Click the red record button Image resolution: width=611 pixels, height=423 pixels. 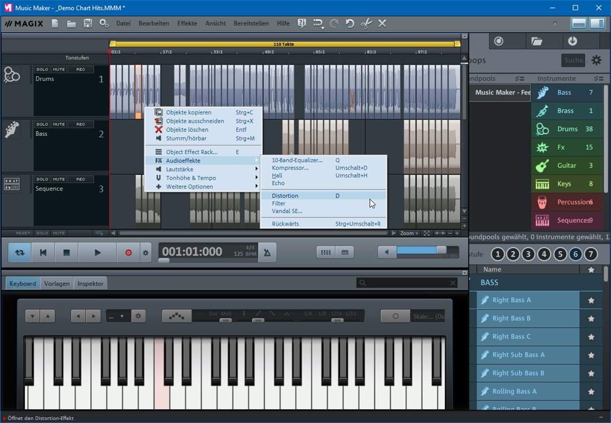[128, 253]
